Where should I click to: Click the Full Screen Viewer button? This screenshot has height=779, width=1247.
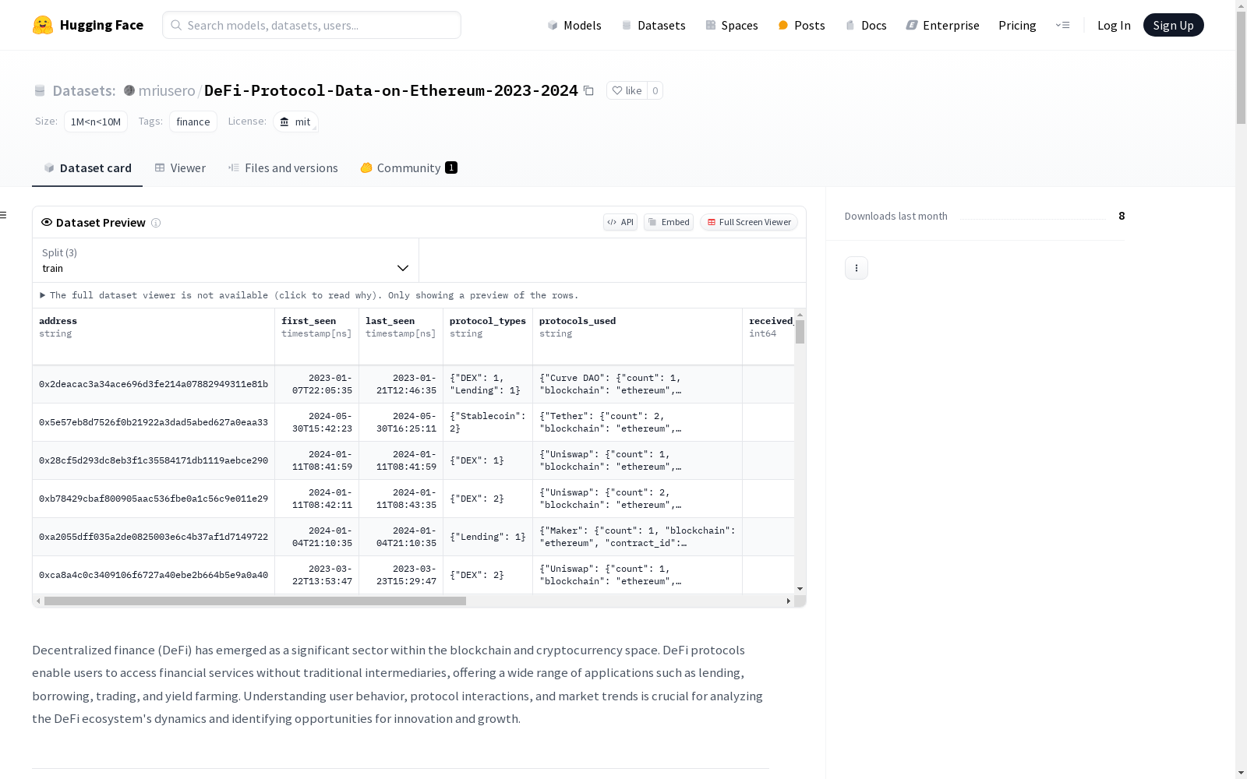pos(748,222)
